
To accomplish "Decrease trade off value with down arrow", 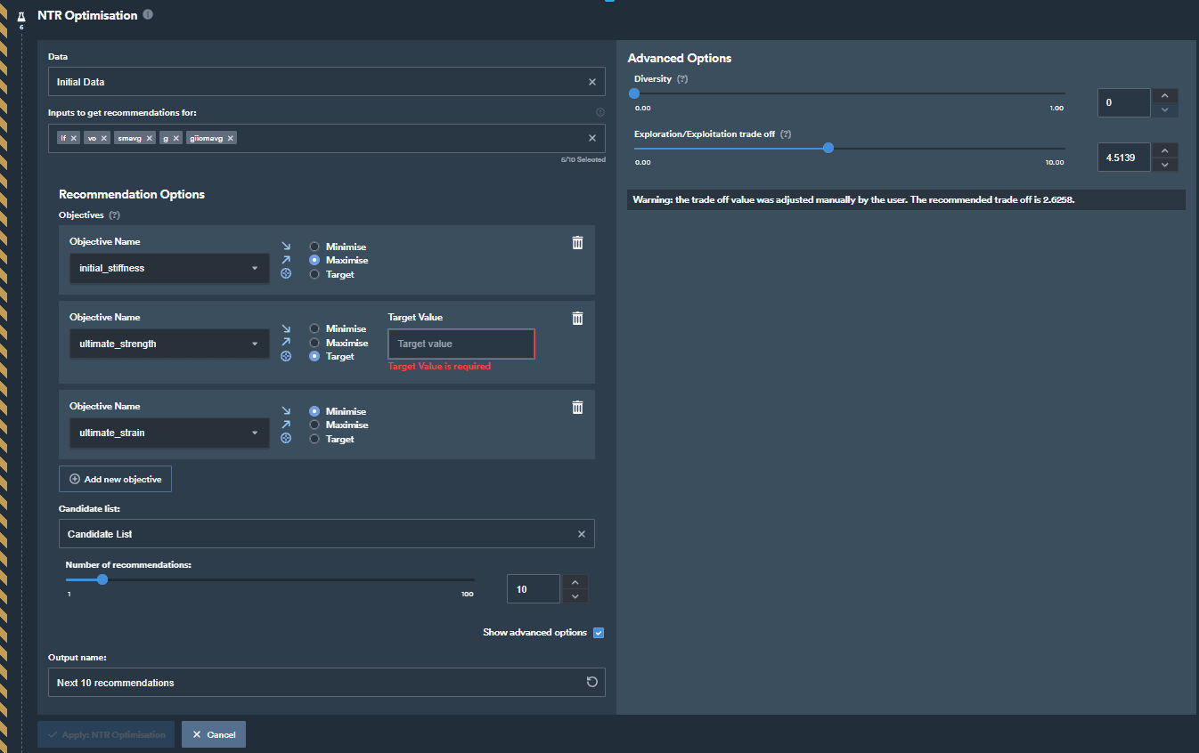I will tap(1165, 165).
